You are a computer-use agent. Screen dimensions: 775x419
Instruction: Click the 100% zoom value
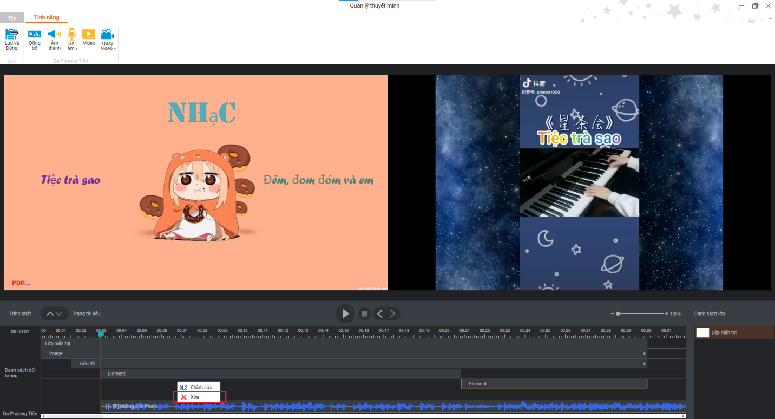tap(675, 313)
